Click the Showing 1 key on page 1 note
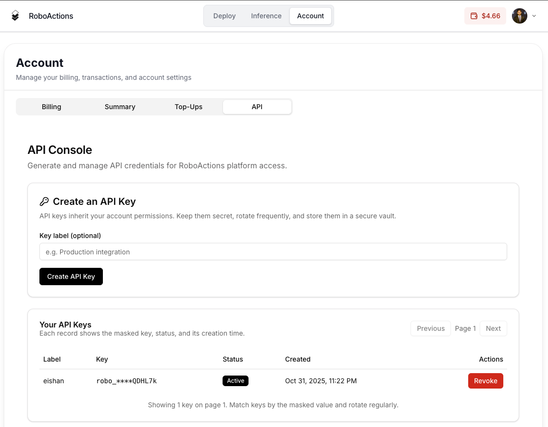The width and height of the screenshot is (548, 427). pyautogui.click(x=273, y=405)
